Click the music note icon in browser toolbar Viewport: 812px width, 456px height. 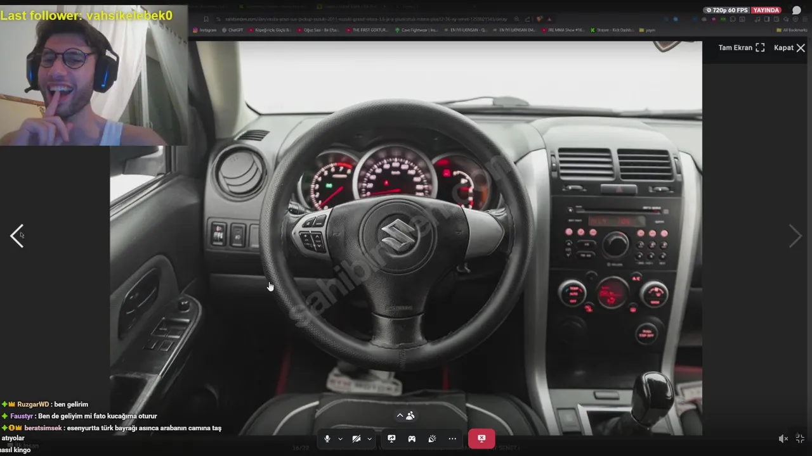[x=759, y=20]
